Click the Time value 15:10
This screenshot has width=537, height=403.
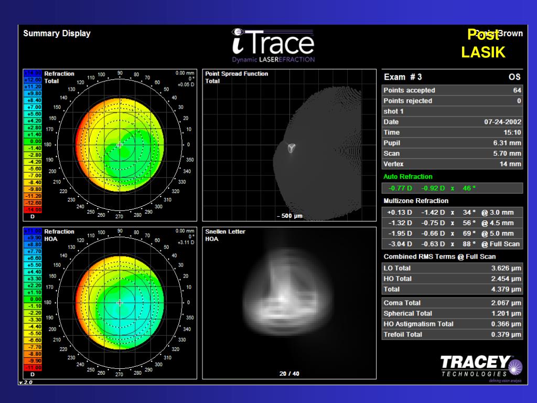point(512,133)
